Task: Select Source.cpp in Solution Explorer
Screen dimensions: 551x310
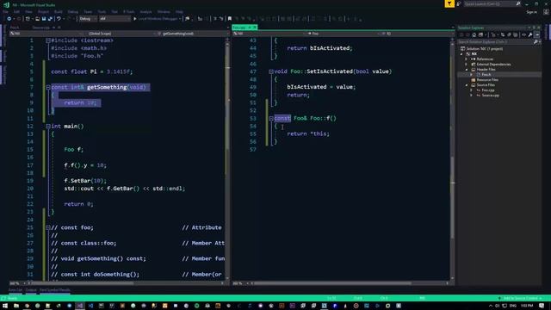Action: 490,96
